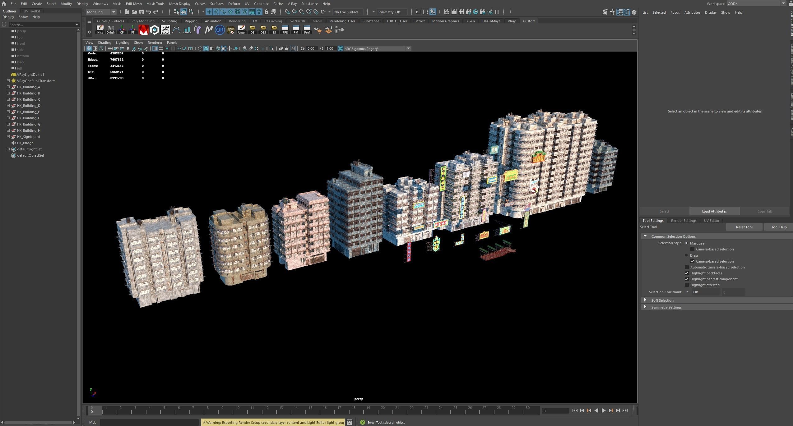The image size is (793, 426).
Task: Toggle Camera-based selection under Marquee
Action: pyautogui.click(x=692, y=249)
